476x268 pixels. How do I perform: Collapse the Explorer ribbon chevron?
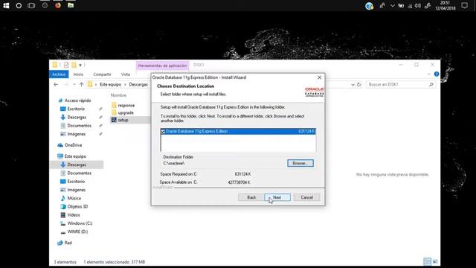(x=428, y=74)
